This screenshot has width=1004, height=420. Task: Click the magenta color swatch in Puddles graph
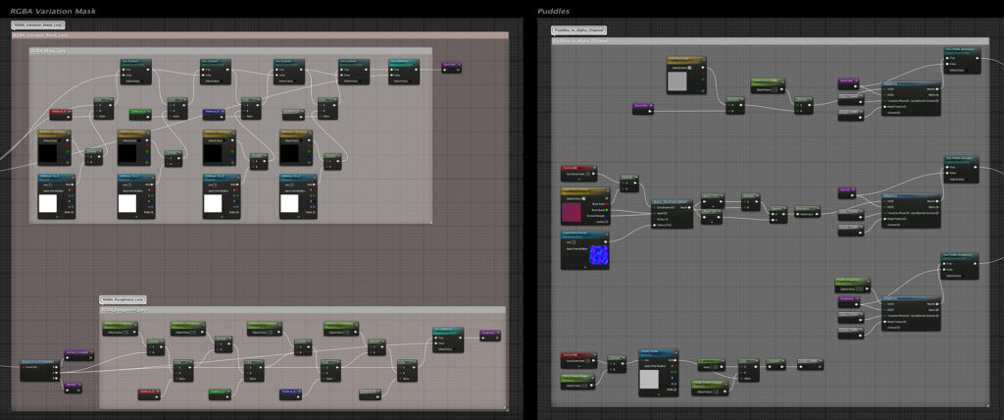571,213
